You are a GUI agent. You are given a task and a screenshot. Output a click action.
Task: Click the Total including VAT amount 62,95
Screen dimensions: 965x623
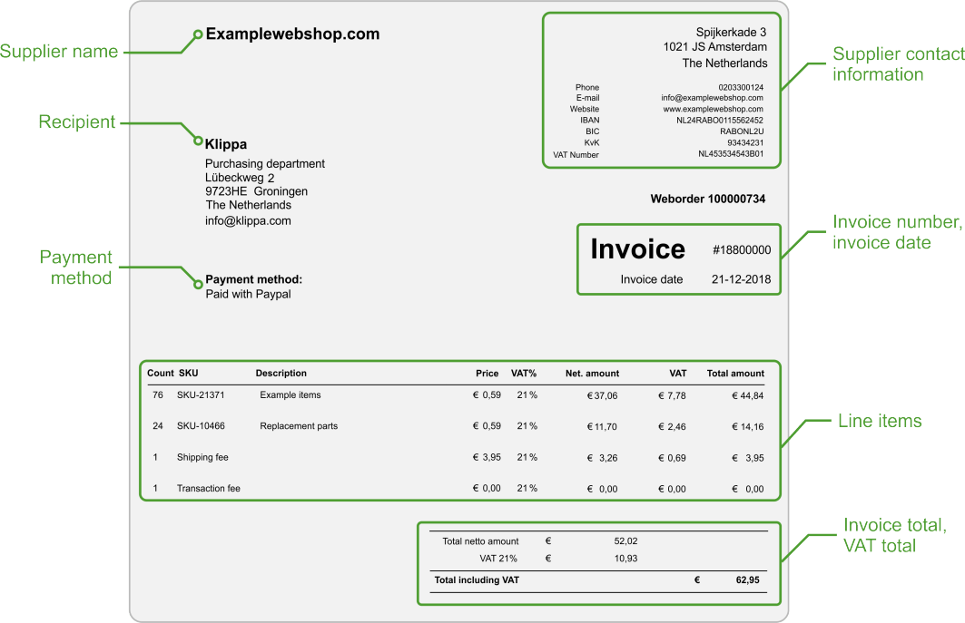point(747,579)
